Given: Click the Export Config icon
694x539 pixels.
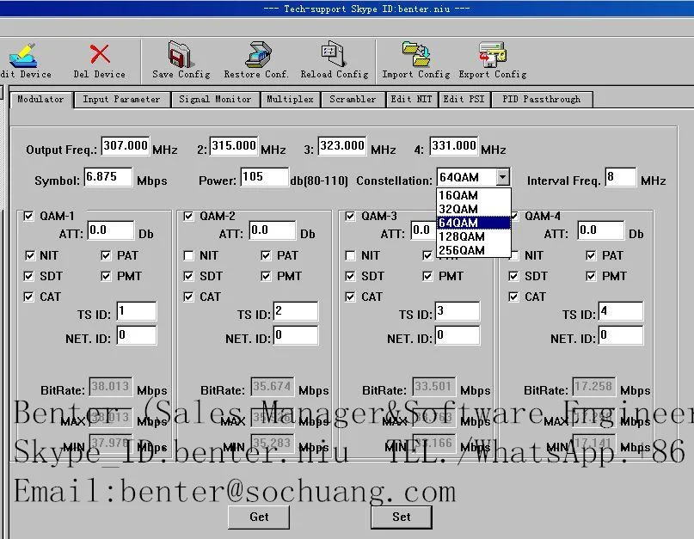Looking at the screenshot, I should coord(493,54).
